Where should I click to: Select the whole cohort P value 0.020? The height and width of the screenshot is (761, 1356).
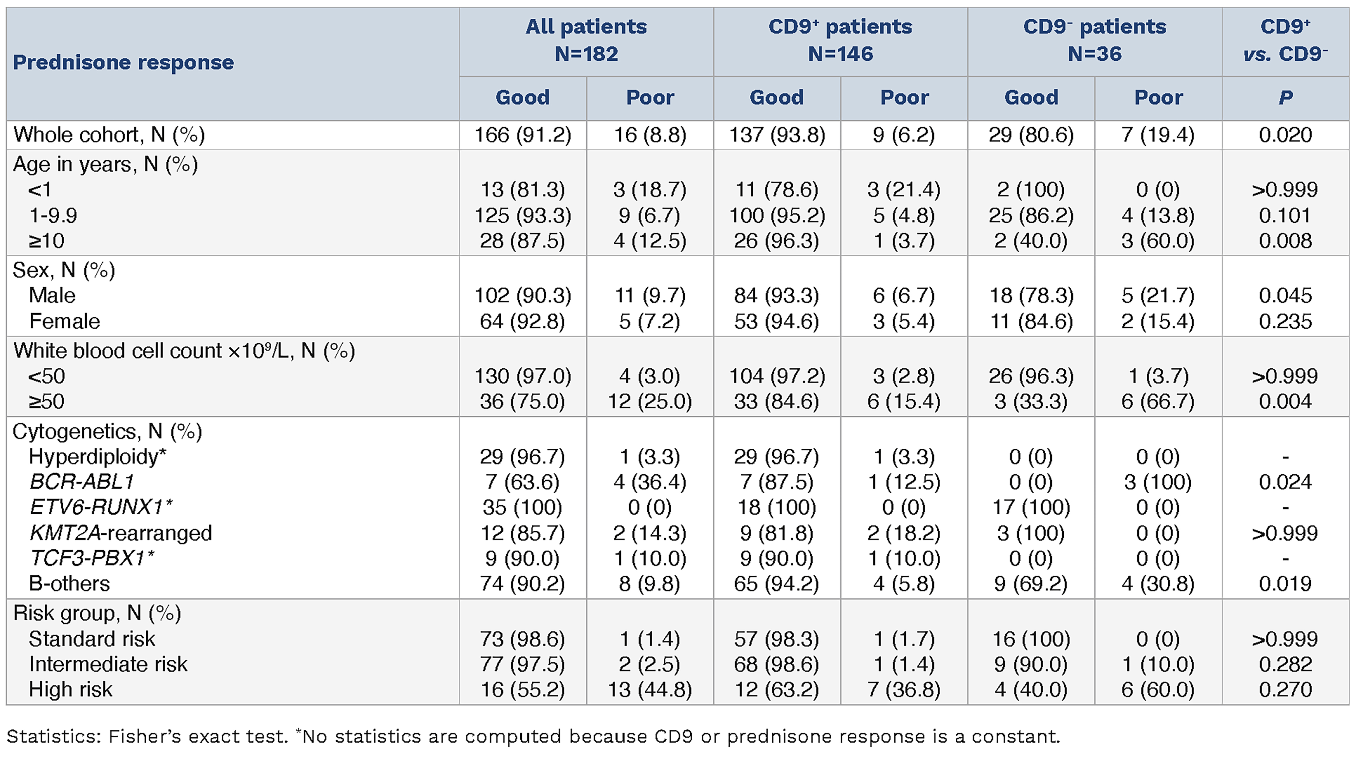1285,135
